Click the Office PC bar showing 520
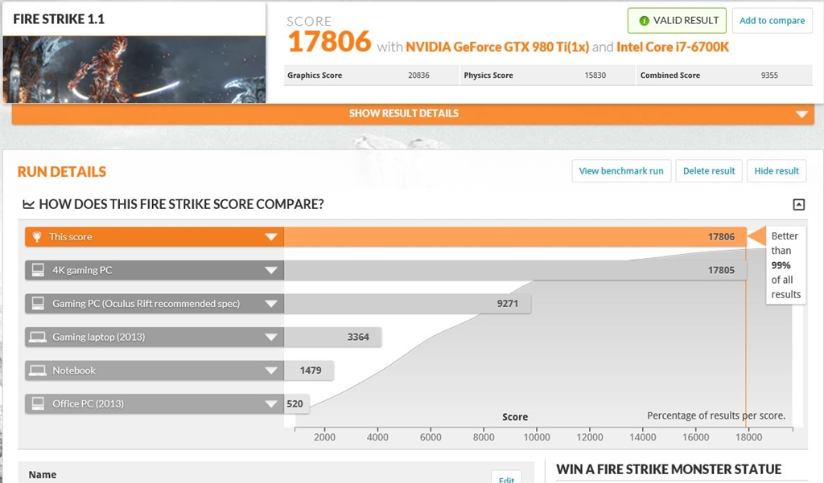 pyautogui.click(x=296, y=403)
